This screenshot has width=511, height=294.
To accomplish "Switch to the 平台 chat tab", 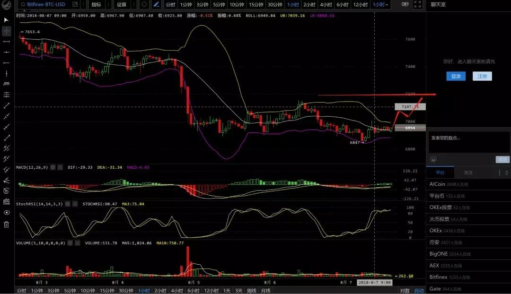I will coord(440,173).
